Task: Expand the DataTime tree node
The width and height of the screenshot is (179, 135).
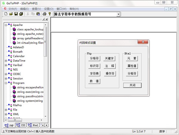Action: (6, 61)
